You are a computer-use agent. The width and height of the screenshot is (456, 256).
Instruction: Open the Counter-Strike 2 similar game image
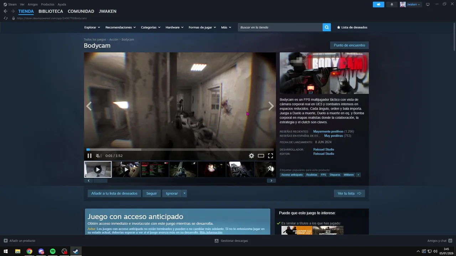[297, 230]
